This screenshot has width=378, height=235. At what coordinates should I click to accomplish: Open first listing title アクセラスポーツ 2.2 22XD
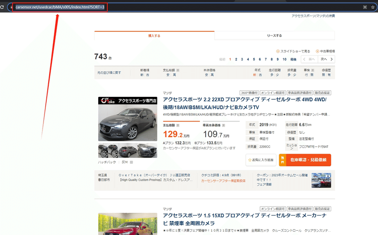tap(244, 103)
